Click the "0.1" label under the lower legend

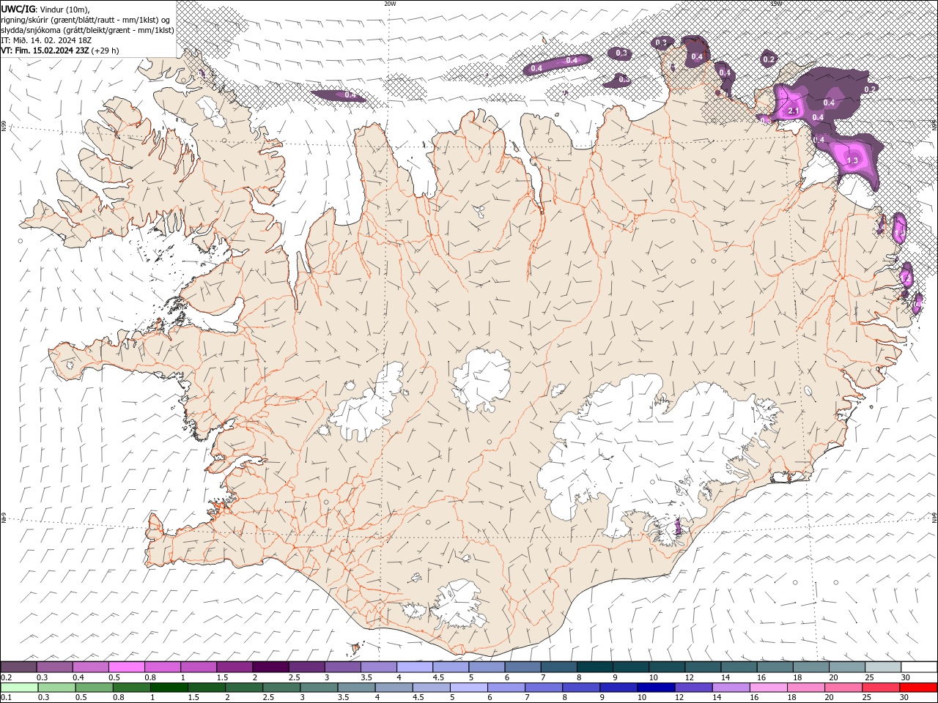pyautogui.click(x=6, y=698)
